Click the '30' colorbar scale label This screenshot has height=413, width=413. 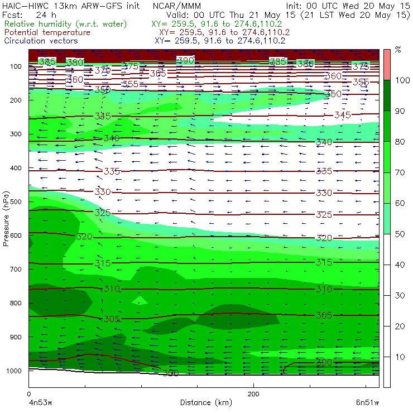pyautogui.click(x=400, y=296)
